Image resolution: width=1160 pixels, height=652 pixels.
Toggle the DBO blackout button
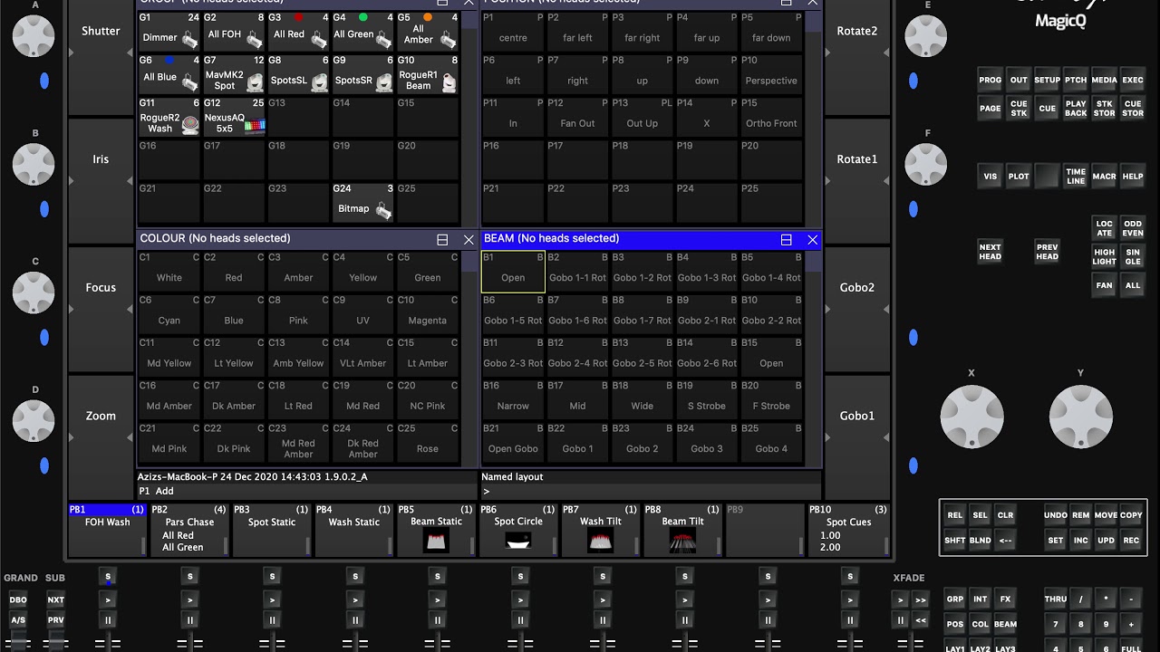(18, 599)
